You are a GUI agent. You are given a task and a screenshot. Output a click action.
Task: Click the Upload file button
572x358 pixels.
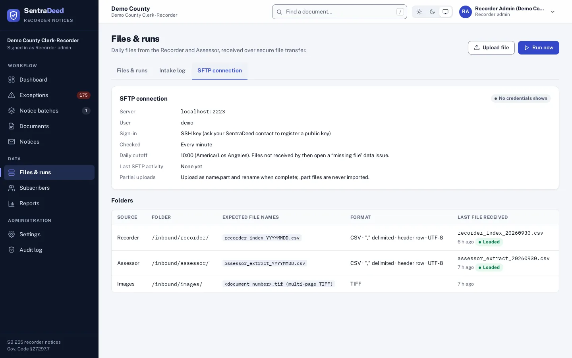491,48
